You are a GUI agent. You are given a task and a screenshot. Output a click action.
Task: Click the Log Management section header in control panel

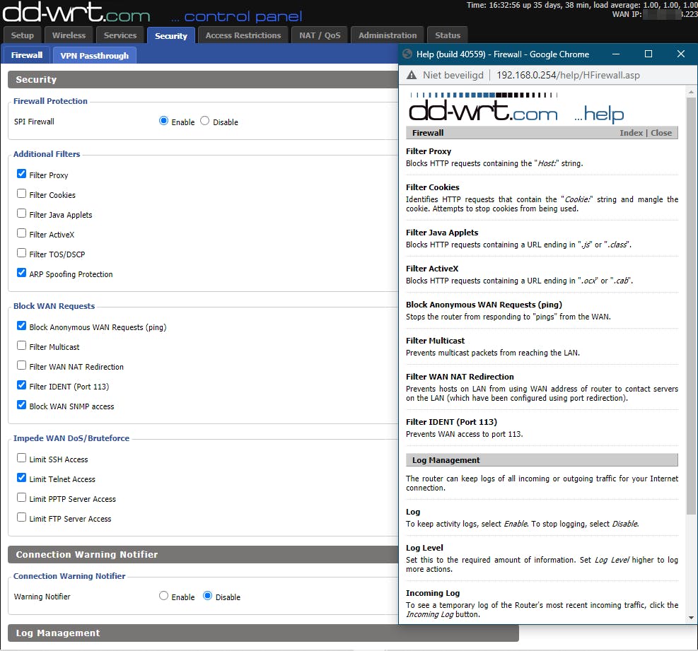pos(263,633)
